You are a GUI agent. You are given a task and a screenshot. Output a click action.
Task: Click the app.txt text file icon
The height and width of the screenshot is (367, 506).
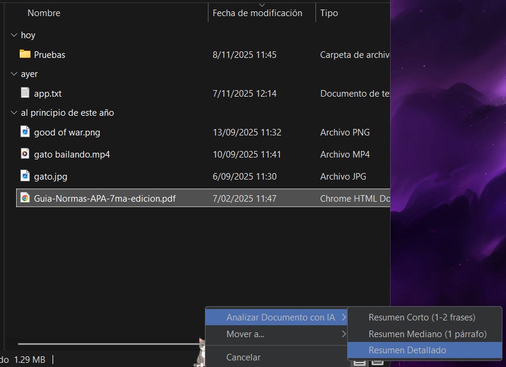coord(24,93)
